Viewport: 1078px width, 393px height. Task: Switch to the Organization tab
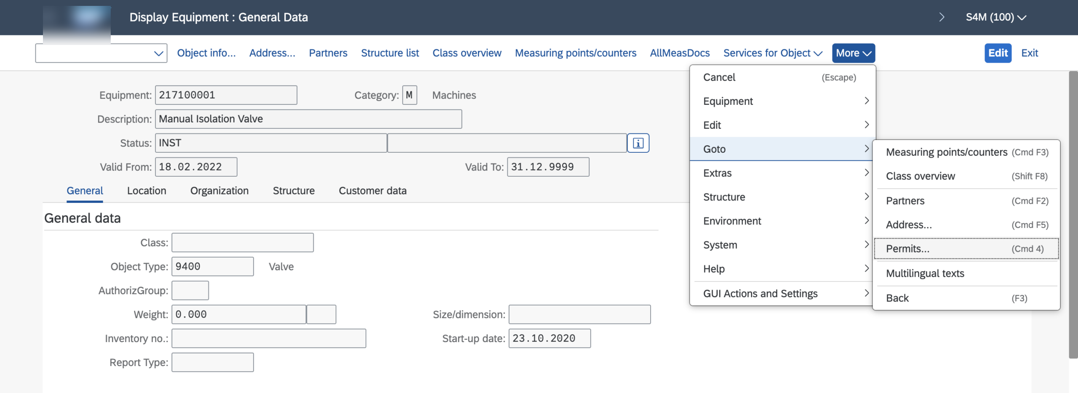pos(219,191)
